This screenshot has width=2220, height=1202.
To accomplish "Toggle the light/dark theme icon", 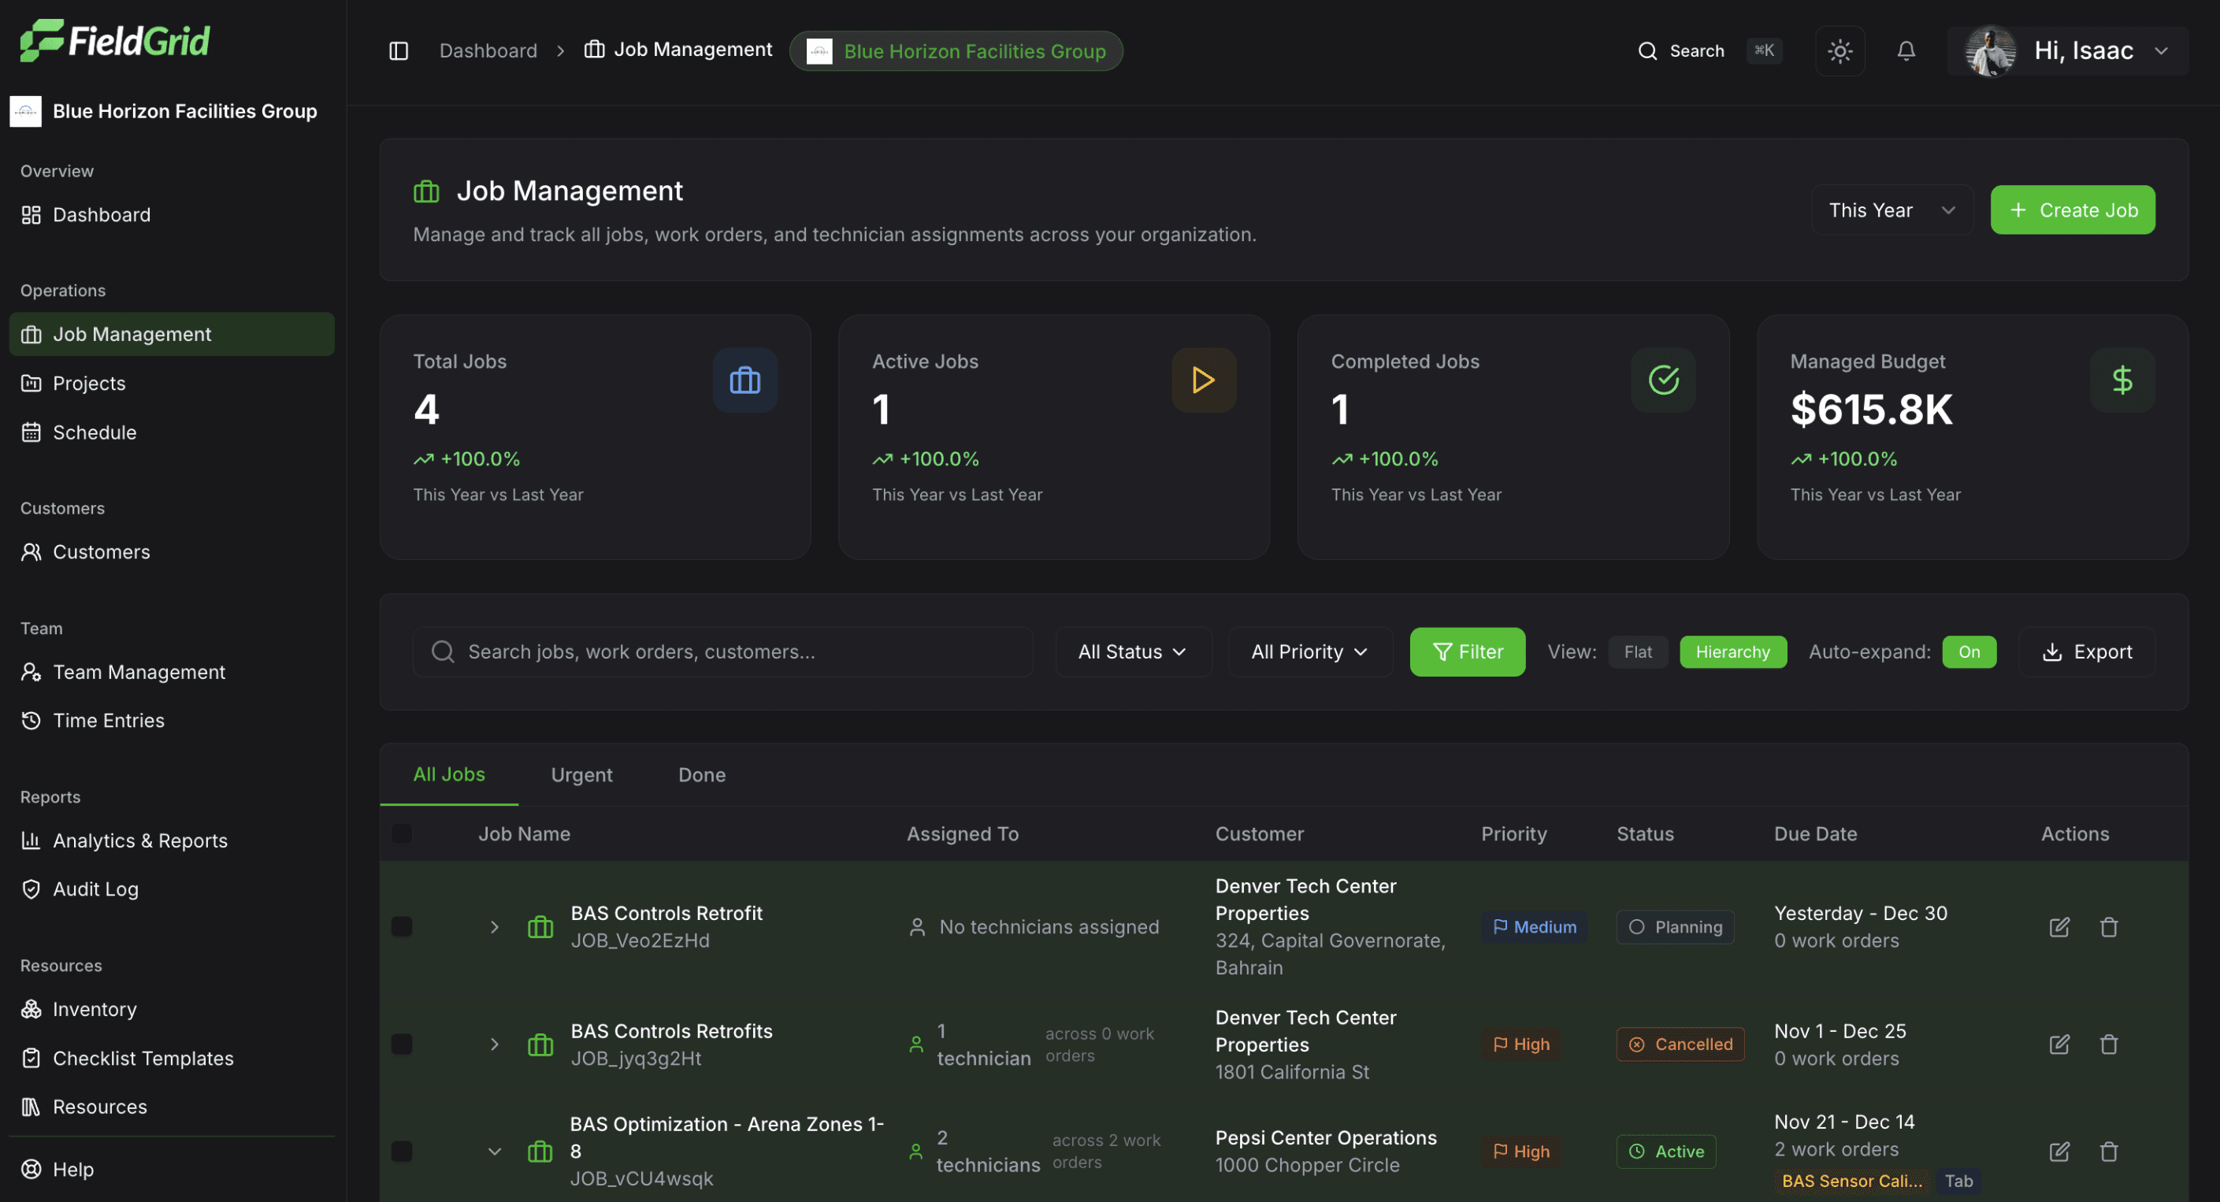I will (x=1840, y=51).
